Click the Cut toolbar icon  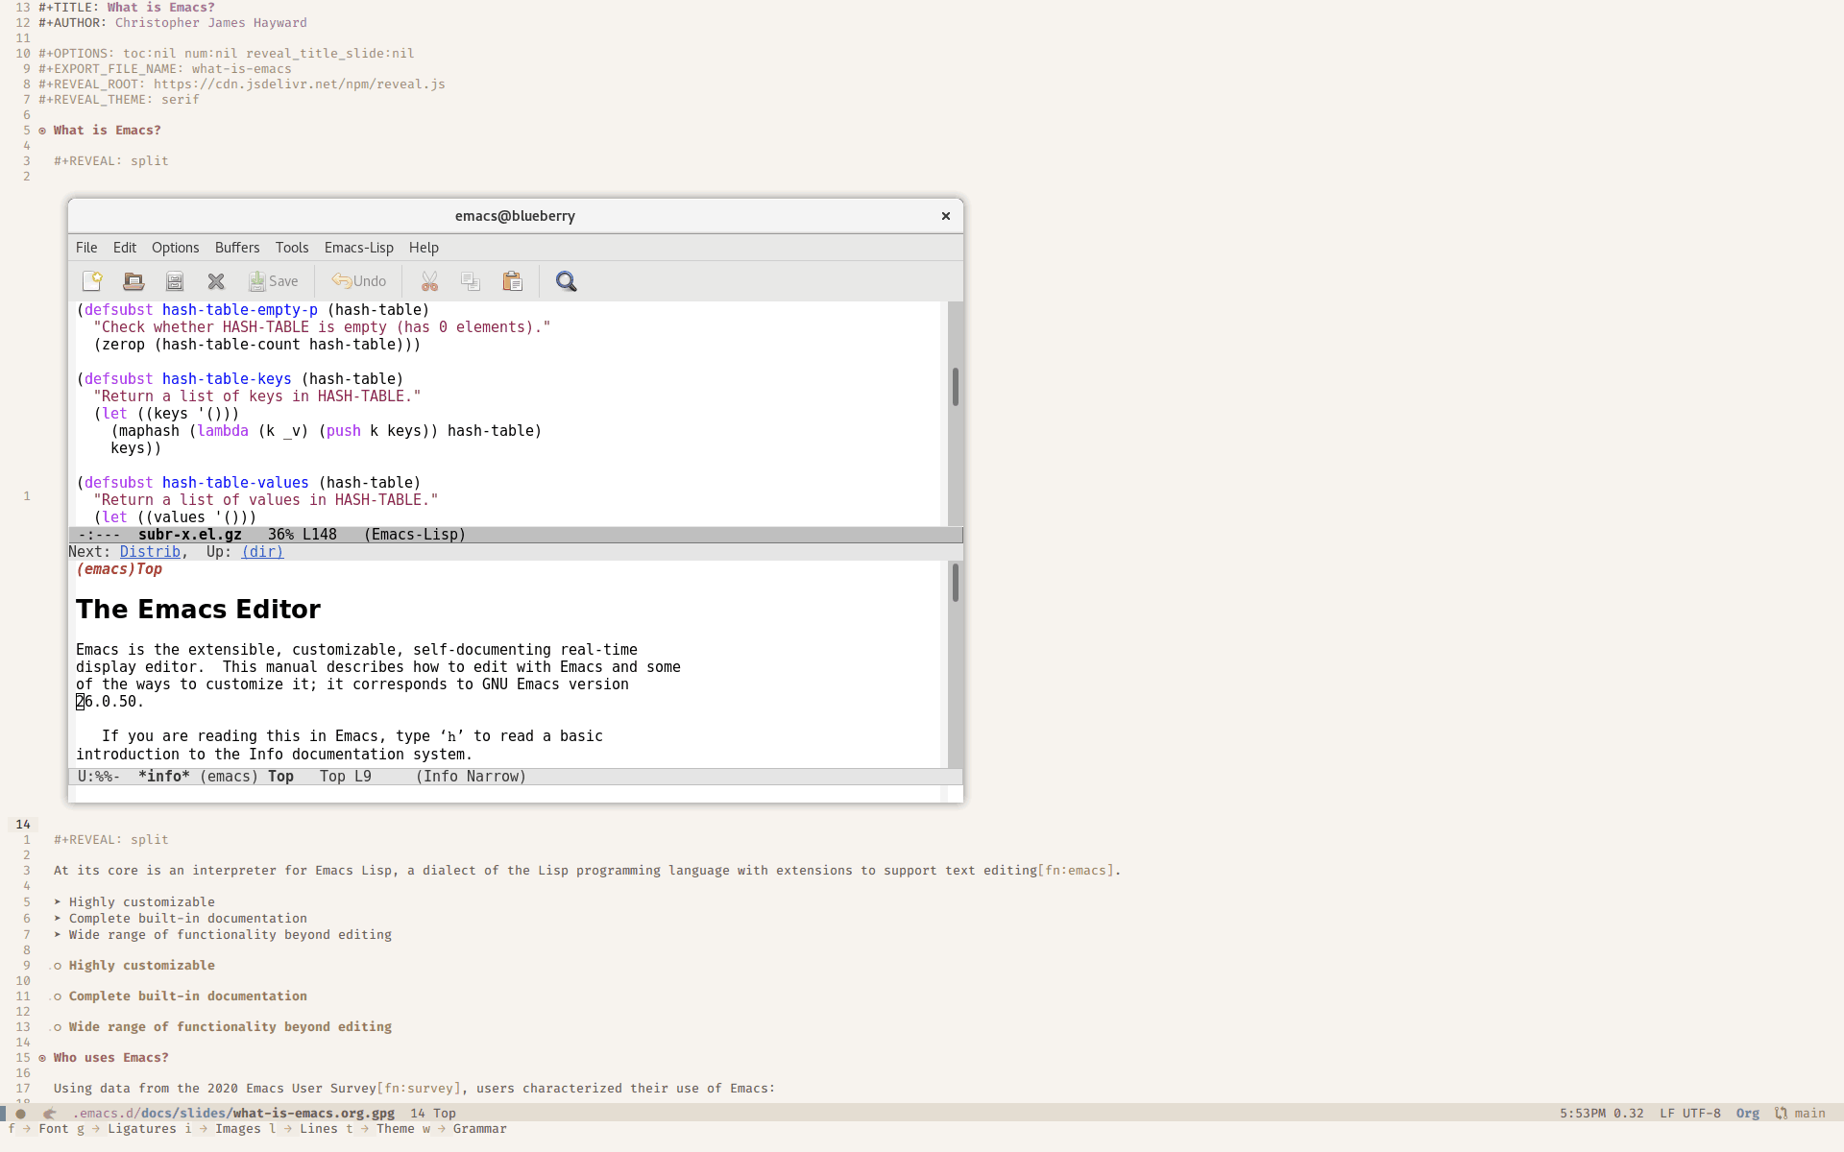(x=428, y=281)
